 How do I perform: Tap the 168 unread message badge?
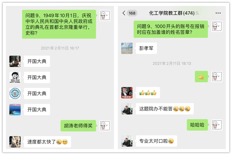click(x=132, y=13)
